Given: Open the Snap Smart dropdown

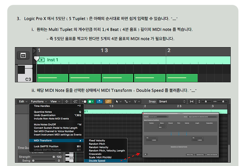Looking at the screenshot, I should (172, 101).
